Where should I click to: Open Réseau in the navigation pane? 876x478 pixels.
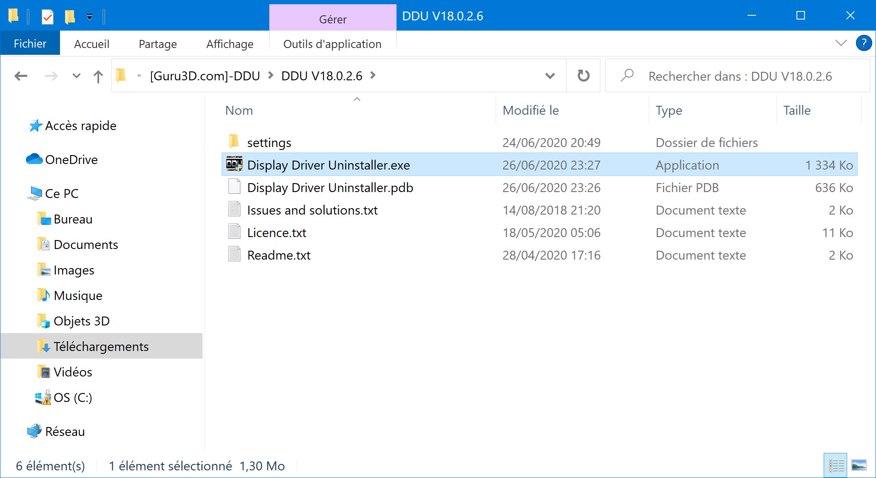[65, 432]
